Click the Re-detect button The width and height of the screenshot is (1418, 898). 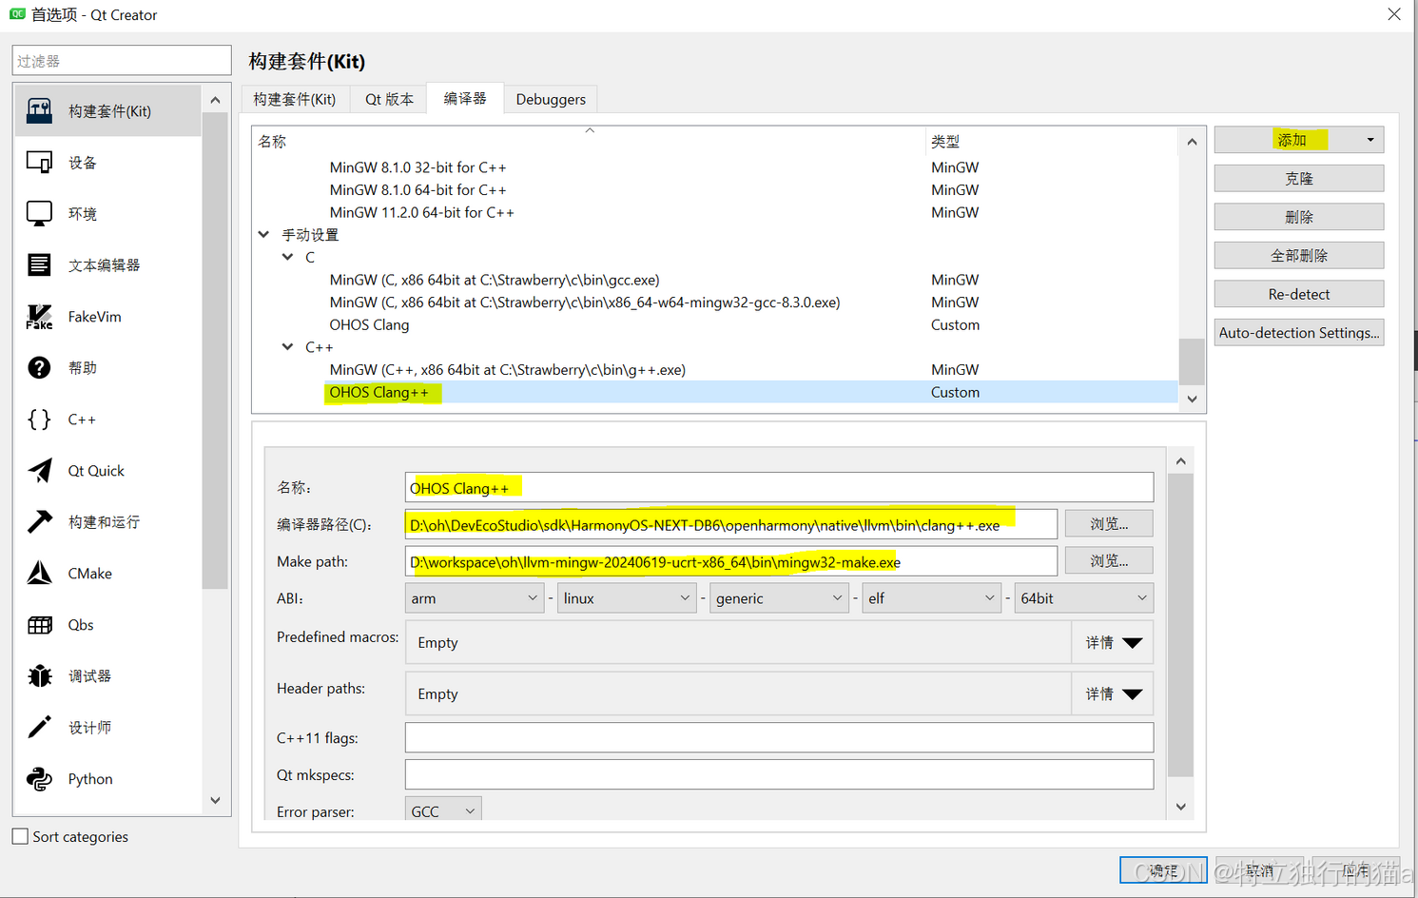point(1299,294)
